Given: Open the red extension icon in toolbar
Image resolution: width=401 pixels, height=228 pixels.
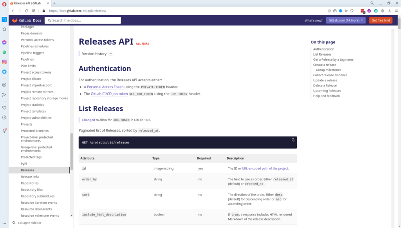Looking at the screenshot, I should [363, 11].
